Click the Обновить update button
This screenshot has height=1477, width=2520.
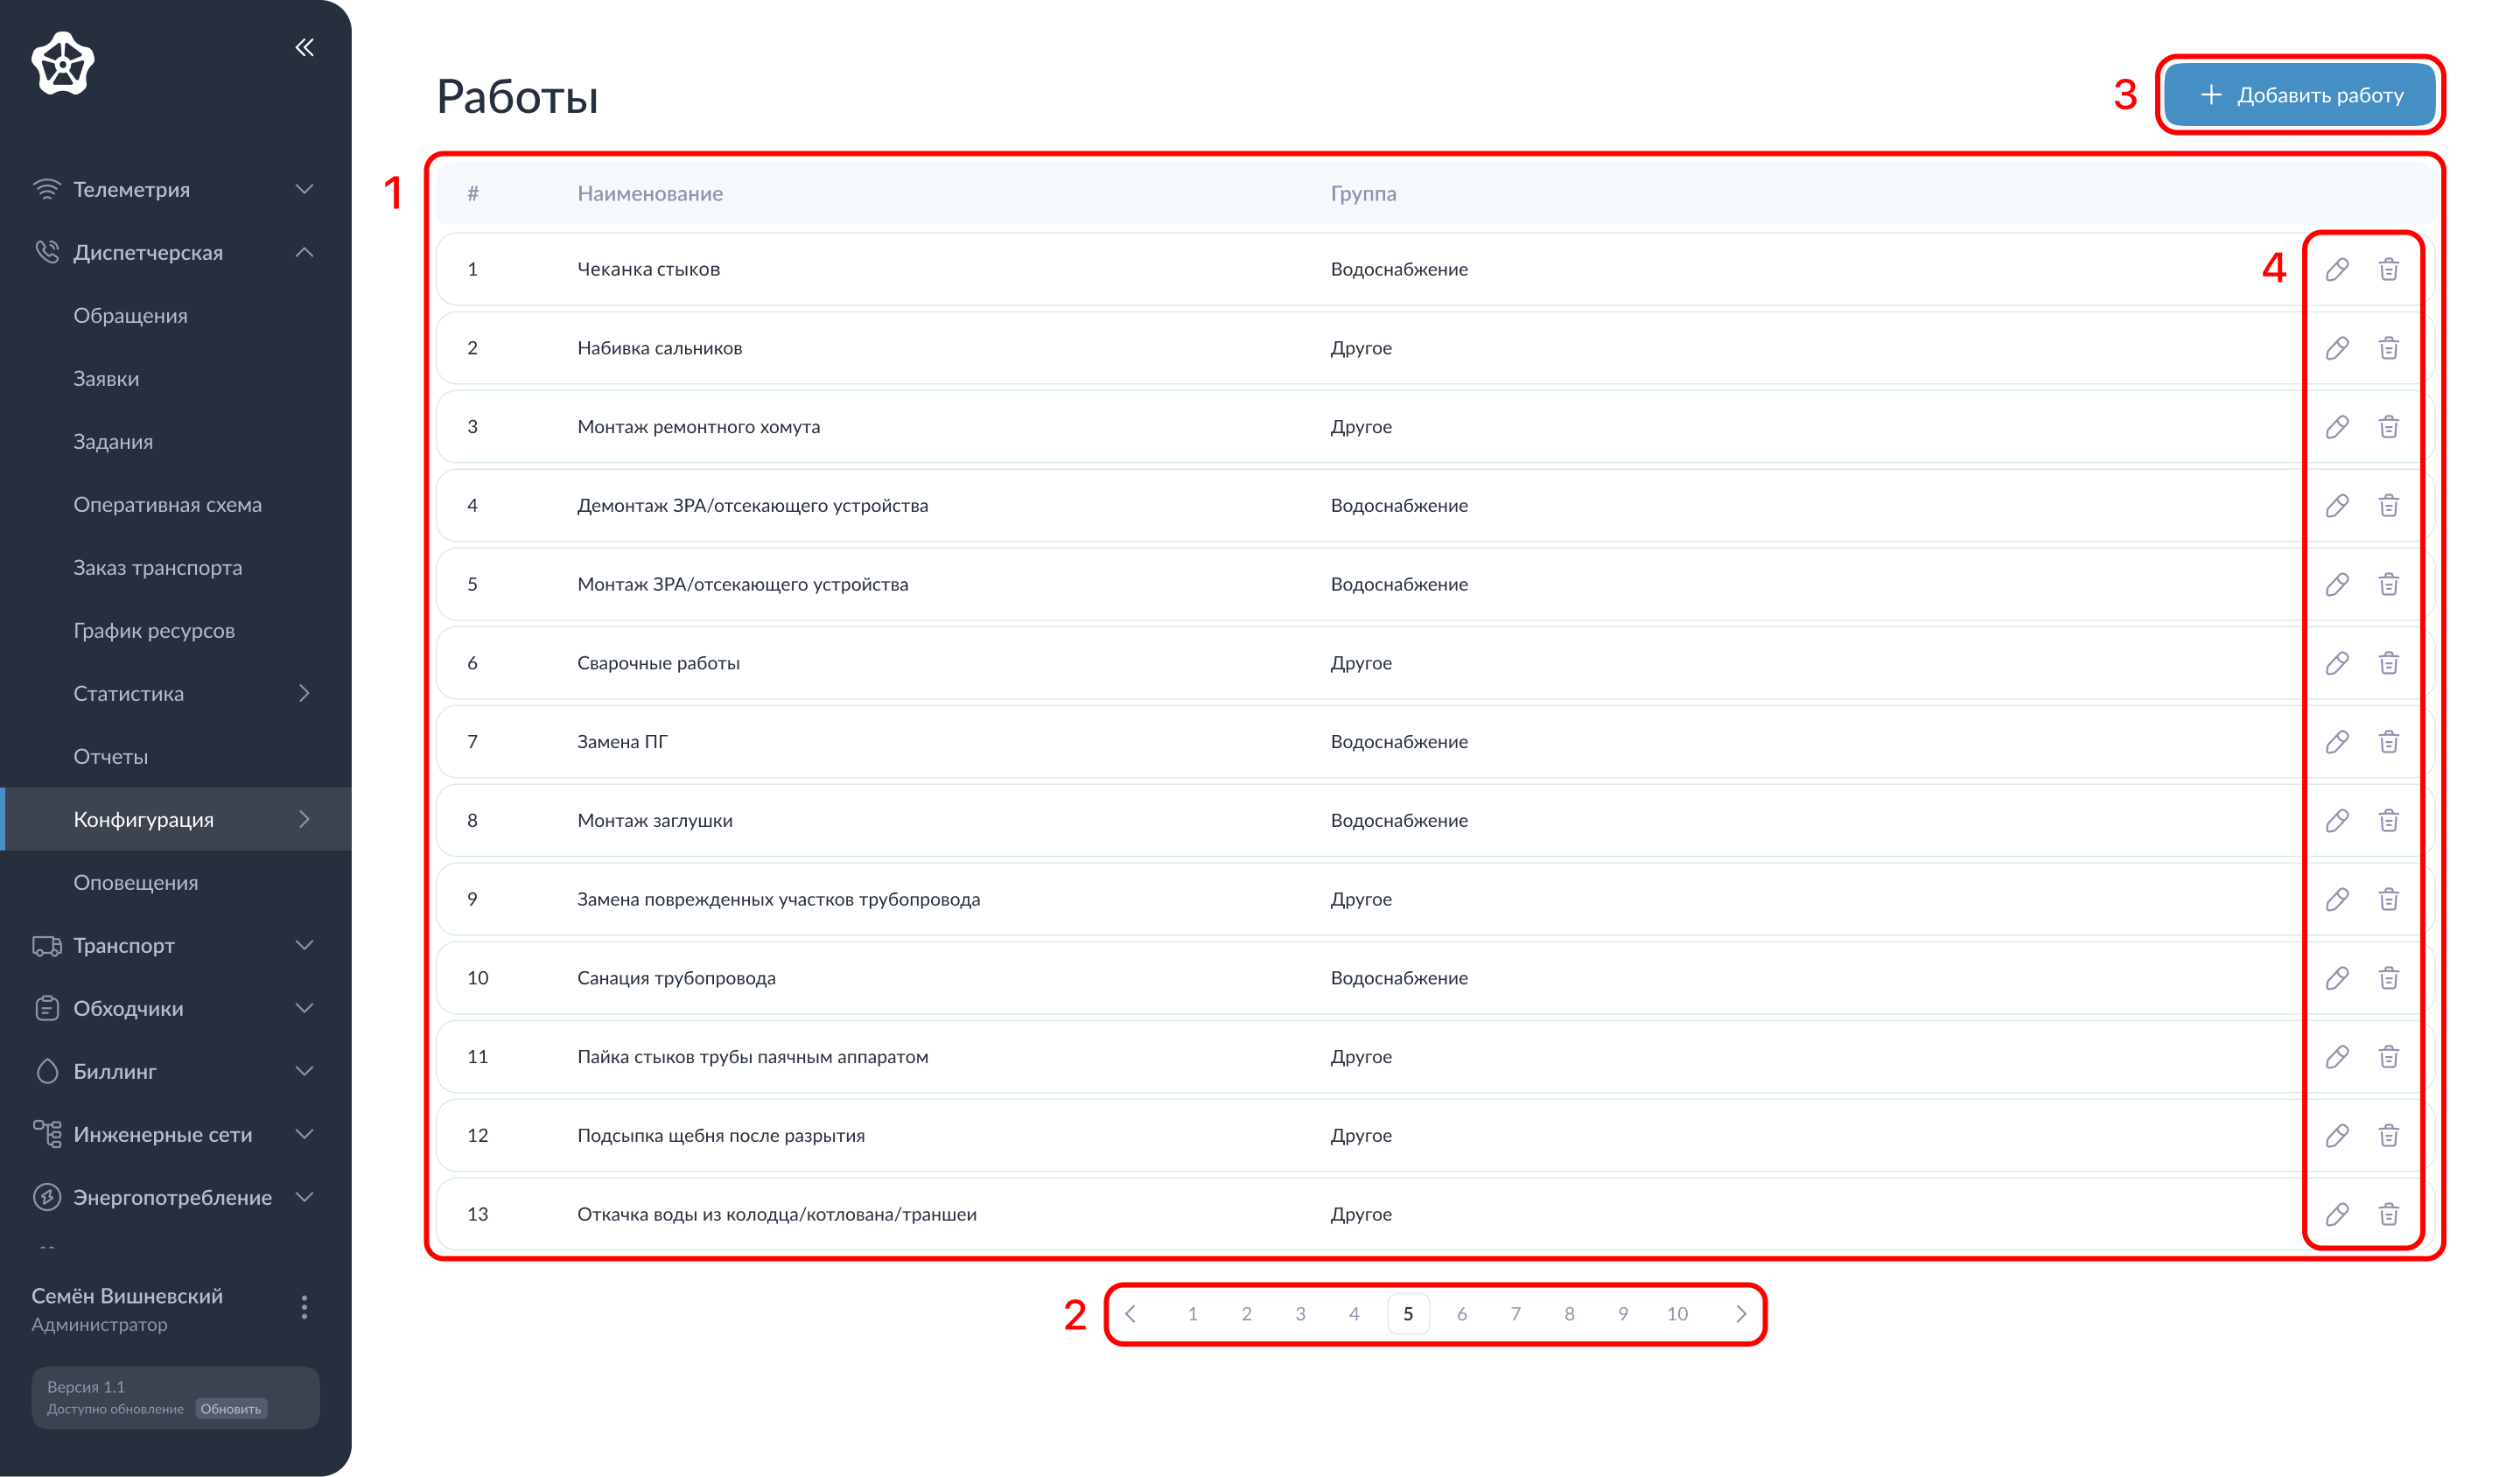pos(231,1408)
